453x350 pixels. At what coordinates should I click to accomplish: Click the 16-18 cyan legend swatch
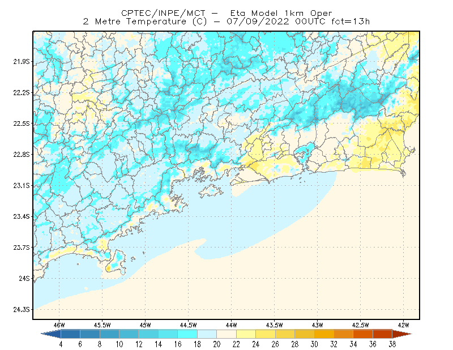tap(187, 334)
